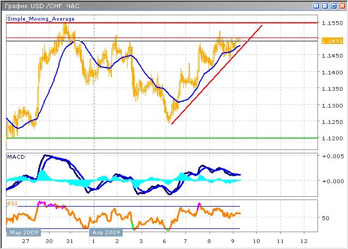Click the 1.1550 price axis label
Viewport: 348px width, 249px height.
point(332,23)
